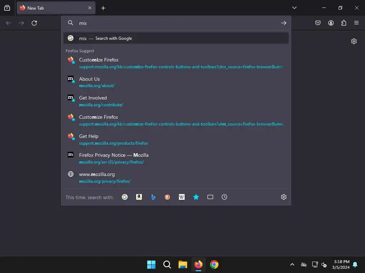This screenshot has width=365, height=273.
Task: Open the Firefox View button
Action: coord(7,8)
